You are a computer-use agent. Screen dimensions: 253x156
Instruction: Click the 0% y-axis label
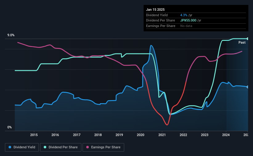click(x=10, y=127)
